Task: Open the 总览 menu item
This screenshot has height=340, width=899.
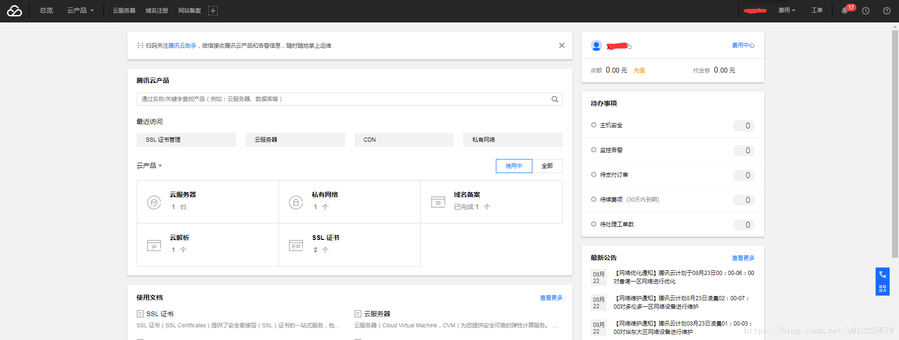Action: click(x=46, y=10)
